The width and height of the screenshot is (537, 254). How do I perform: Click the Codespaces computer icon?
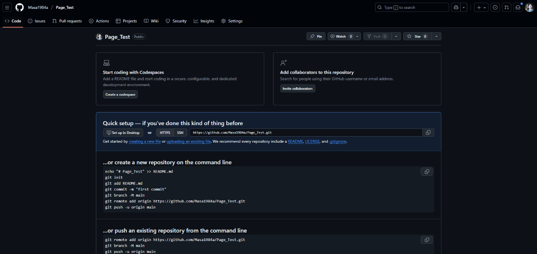point(106,63)
